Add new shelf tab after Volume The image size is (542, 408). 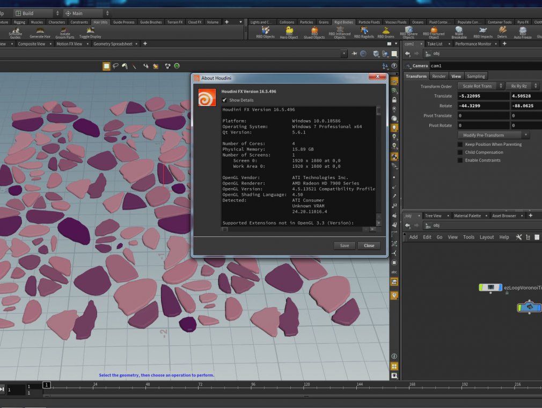pyautogui.click(x=226, y=22)
